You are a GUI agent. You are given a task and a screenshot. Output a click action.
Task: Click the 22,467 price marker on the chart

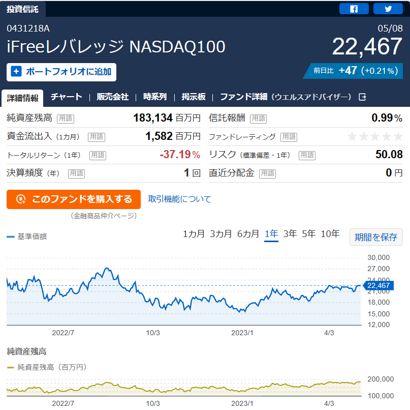tap(379, 285)
